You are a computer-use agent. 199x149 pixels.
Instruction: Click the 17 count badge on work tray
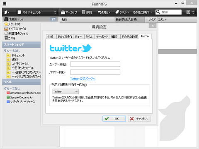pos(53,19)
